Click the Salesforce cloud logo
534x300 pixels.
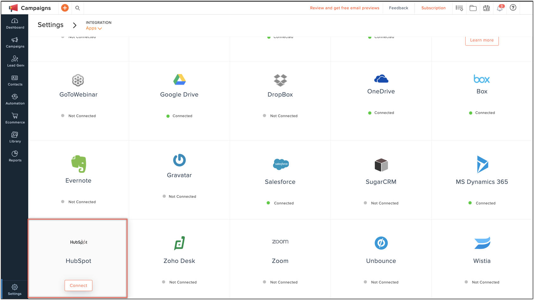pyautogui.click(x=281, y=164)
